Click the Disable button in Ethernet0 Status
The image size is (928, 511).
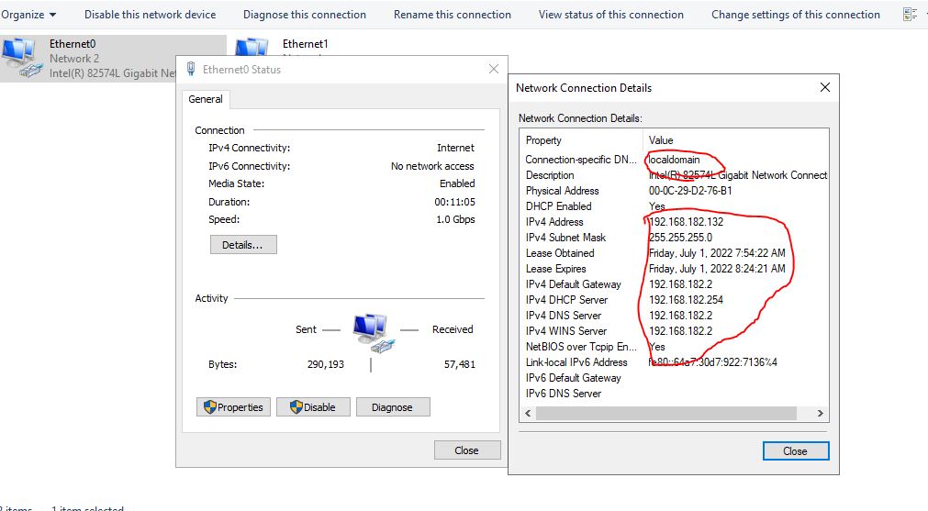point(313,407)
